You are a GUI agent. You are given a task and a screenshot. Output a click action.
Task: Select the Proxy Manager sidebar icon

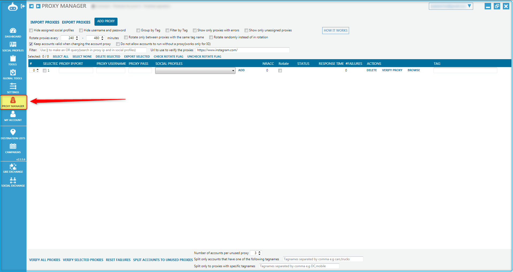[13, 102]
